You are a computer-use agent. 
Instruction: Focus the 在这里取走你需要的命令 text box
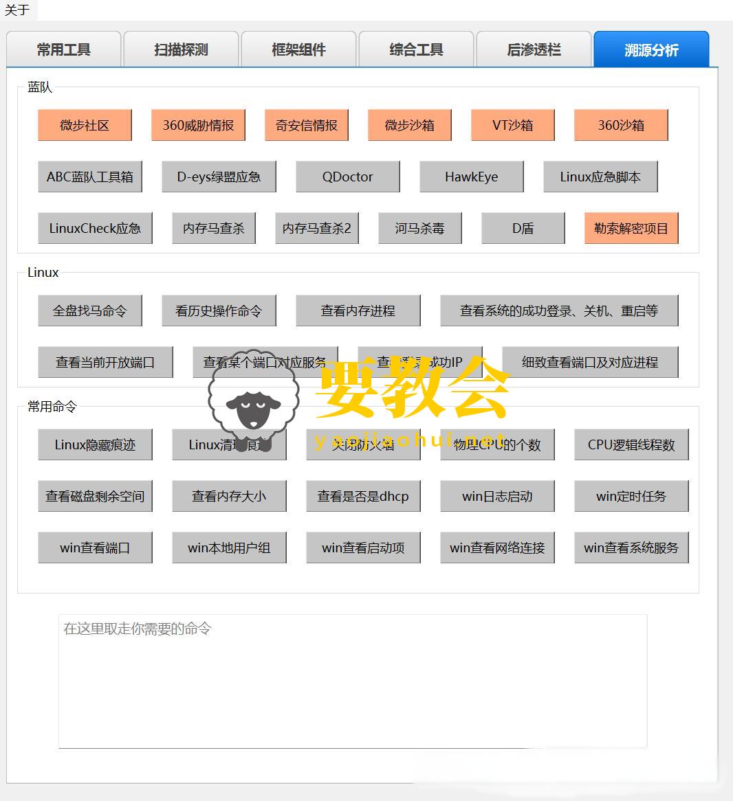coord(353,681)
